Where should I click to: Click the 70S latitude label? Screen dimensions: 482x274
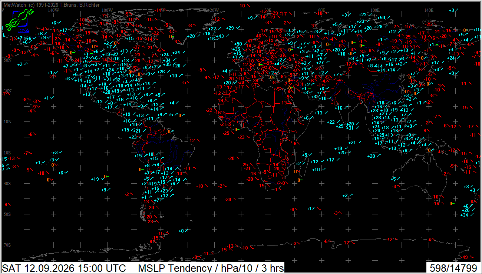click(x=7, y=245)
